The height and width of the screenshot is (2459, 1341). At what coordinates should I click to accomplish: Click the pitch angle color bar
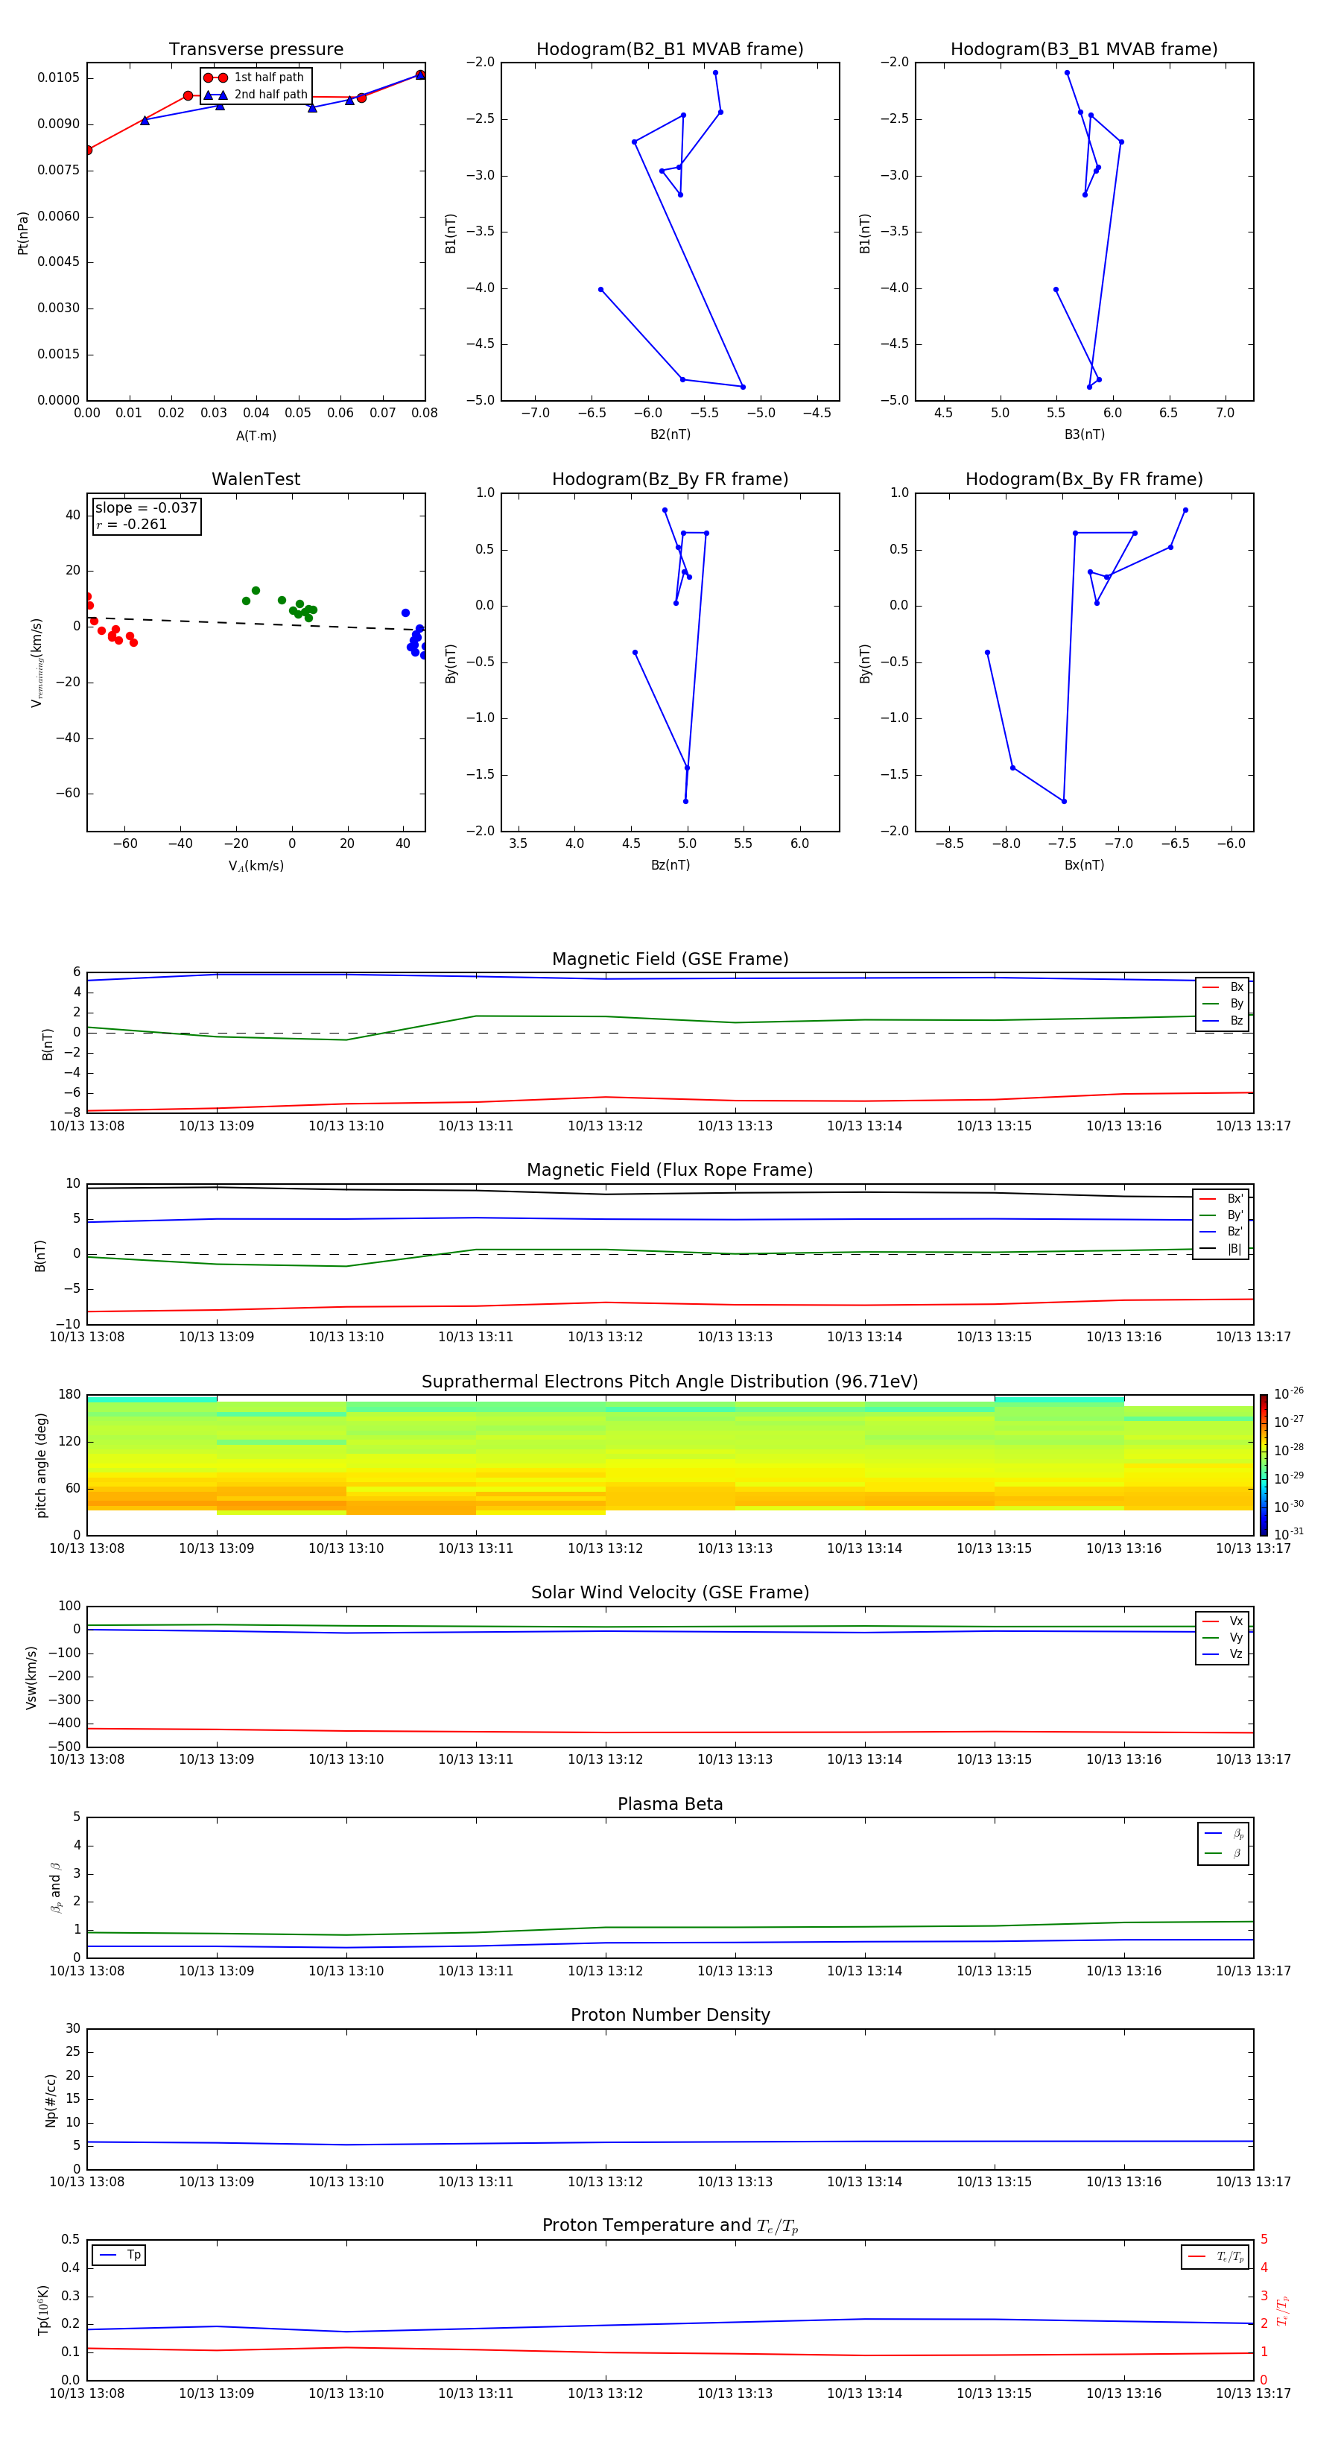coord(1263,1465)
